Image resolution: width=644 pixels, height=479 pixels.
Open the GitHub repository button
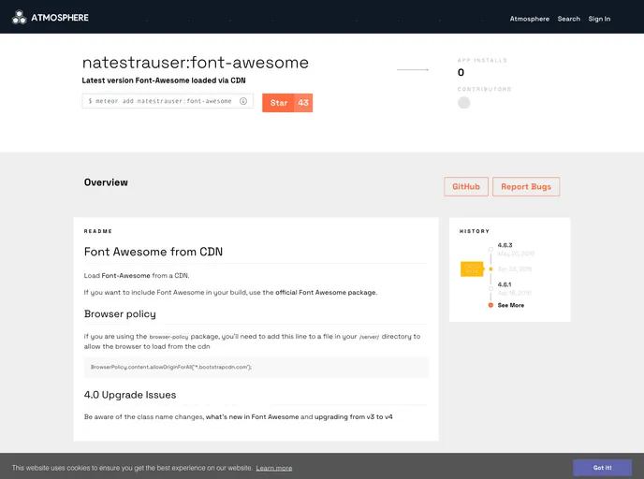pos(466,187)
